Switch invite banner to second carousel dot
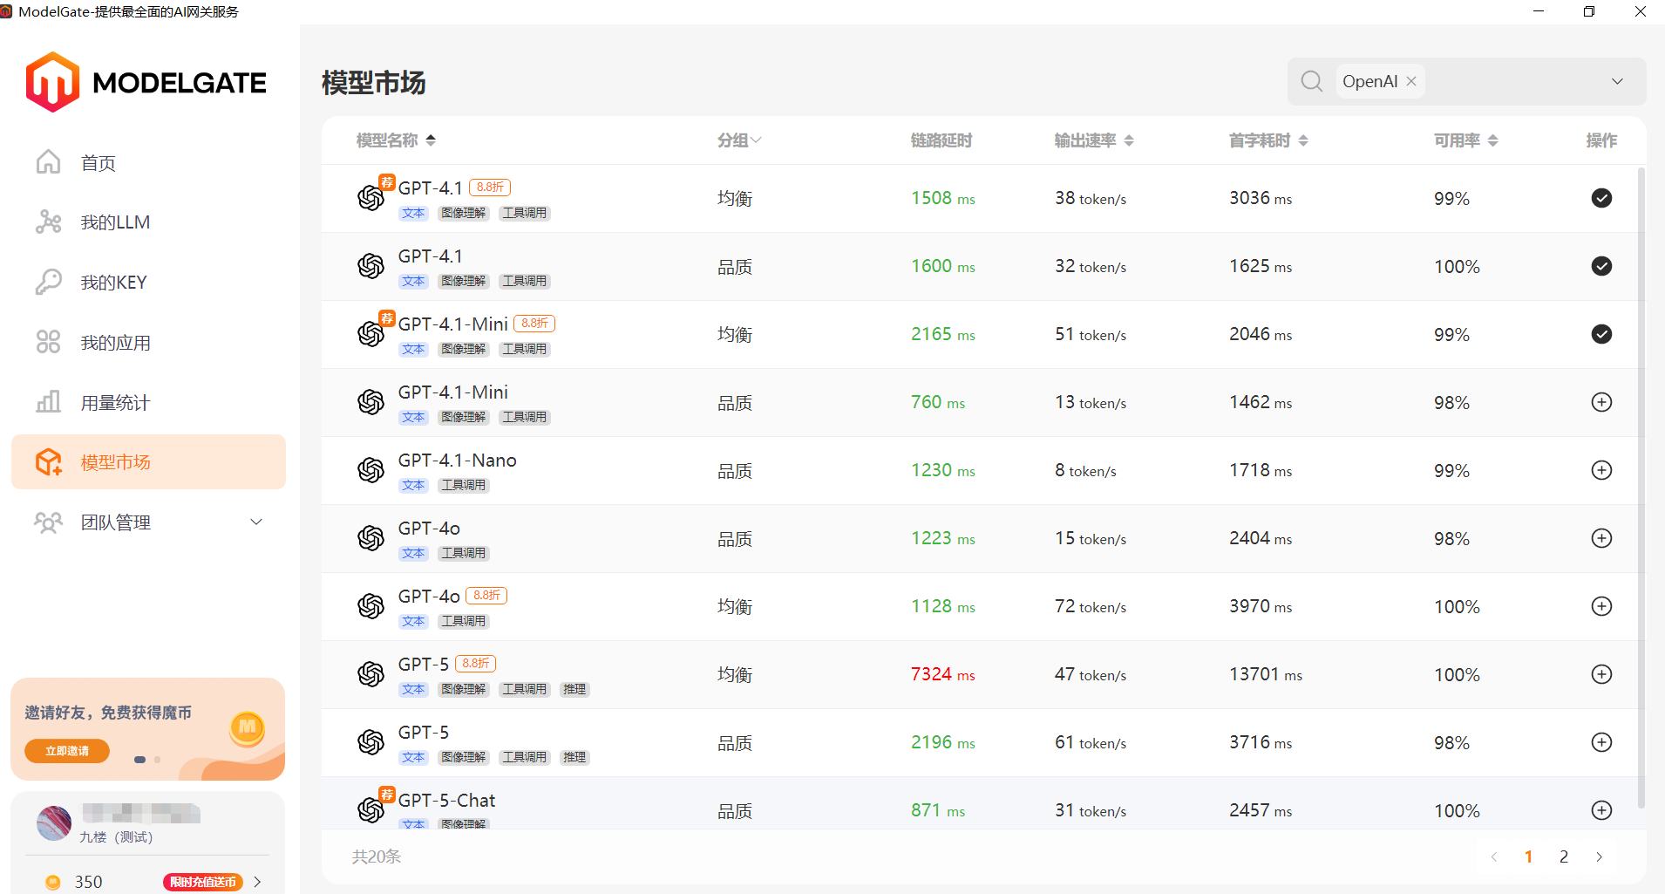 point(157,760)
